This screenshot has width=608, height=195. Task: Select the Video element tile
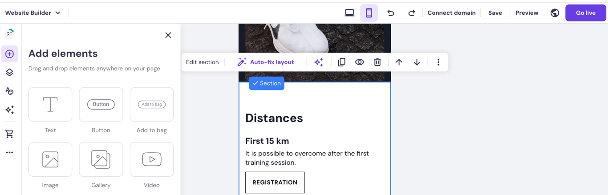(x=152, y=159)
